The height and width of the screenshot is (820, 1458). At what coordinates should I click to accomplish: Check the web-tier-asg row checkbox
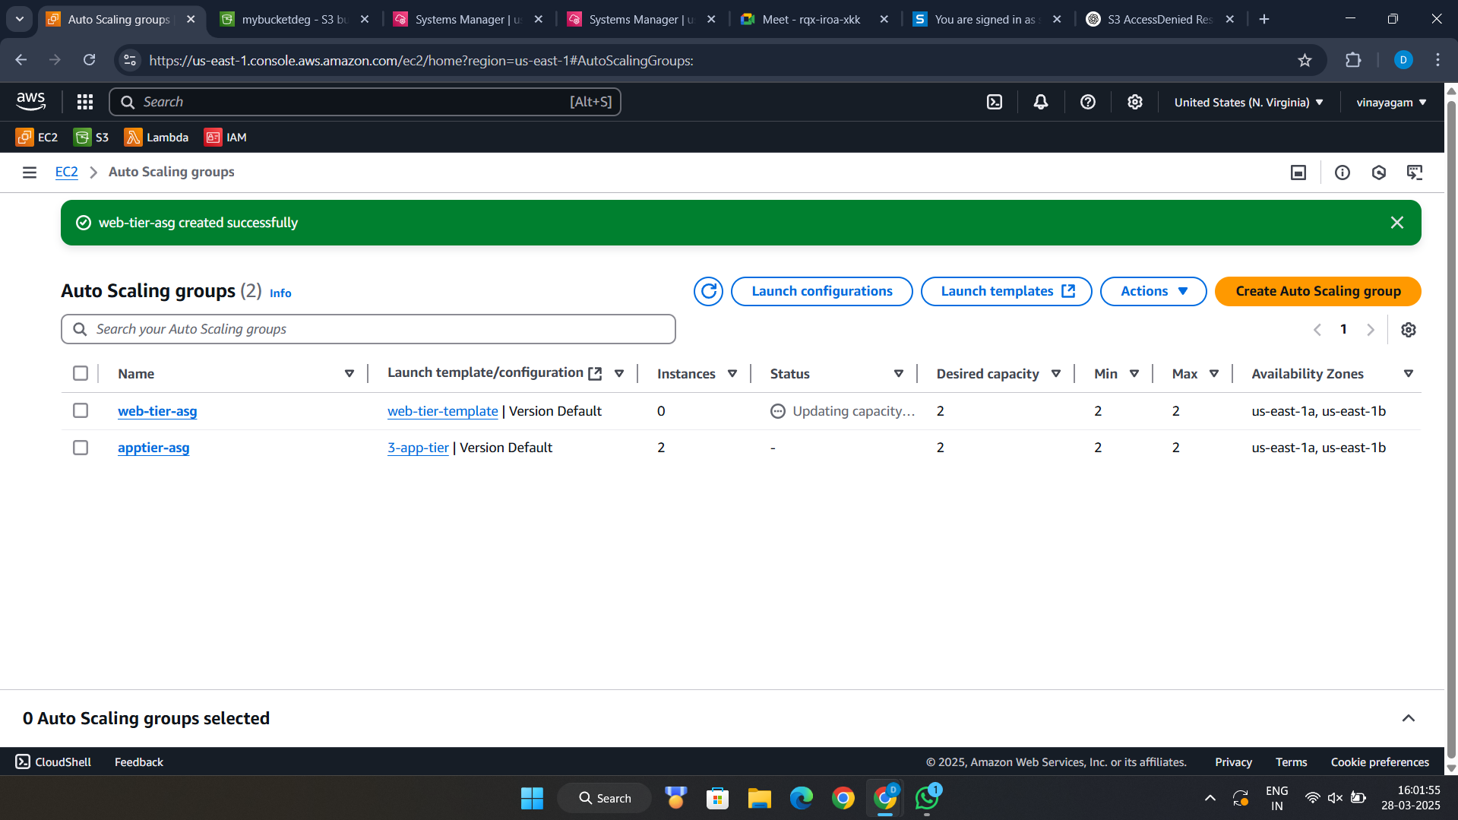coord(81,410)
